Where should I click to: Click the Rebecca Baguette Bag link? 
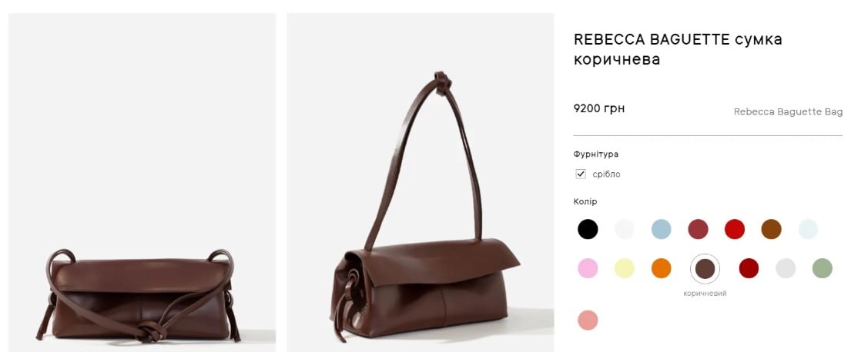(x=788, y=111)
